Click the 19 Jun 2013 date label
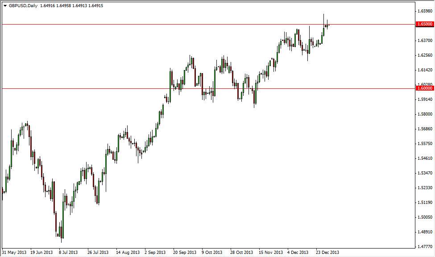The height and width of the screenshot is (257, 435). (41, 252)
